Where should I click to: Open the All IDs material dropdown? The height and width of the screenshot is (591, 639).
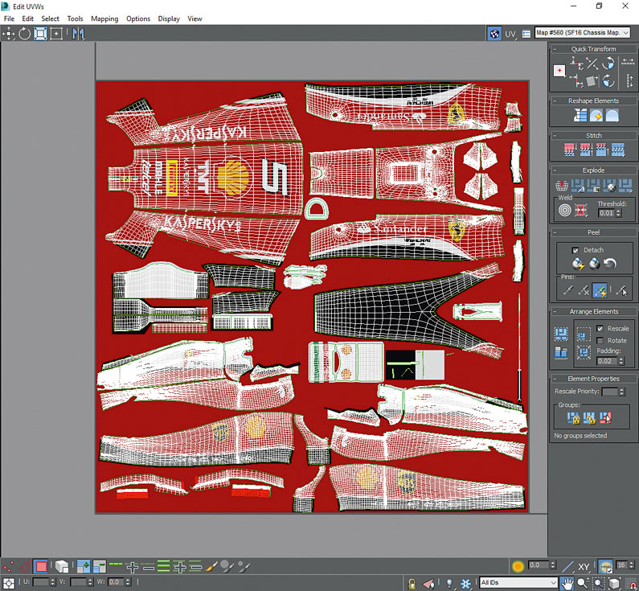[518, 582]
